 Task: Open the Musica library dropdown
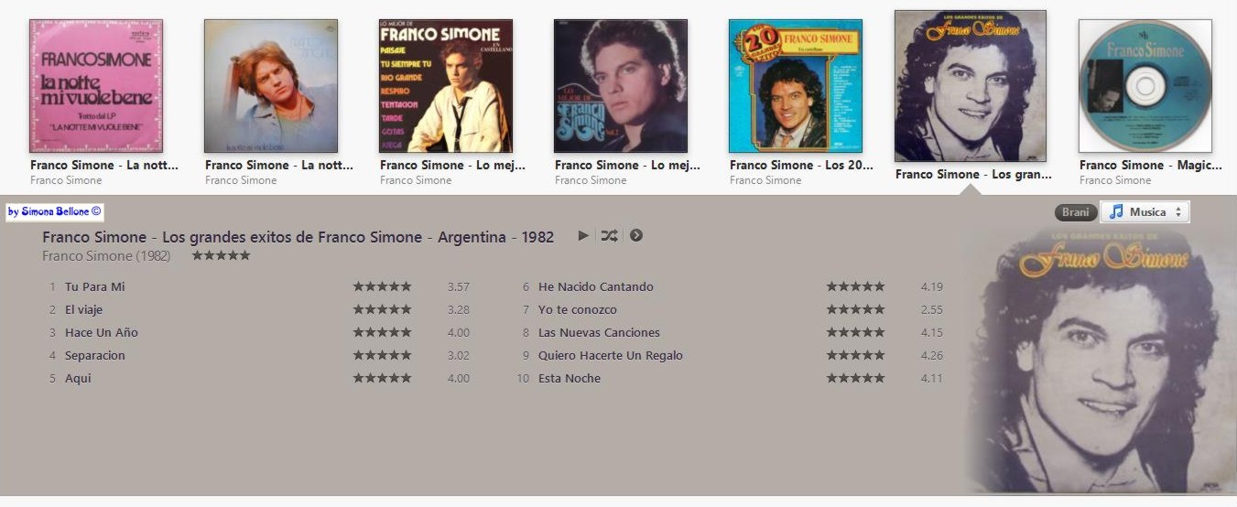coord(1145,212)
